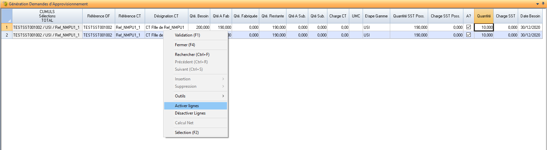Select row 1 via its row number header
The image size is (547, 150).
coord(7,27)
